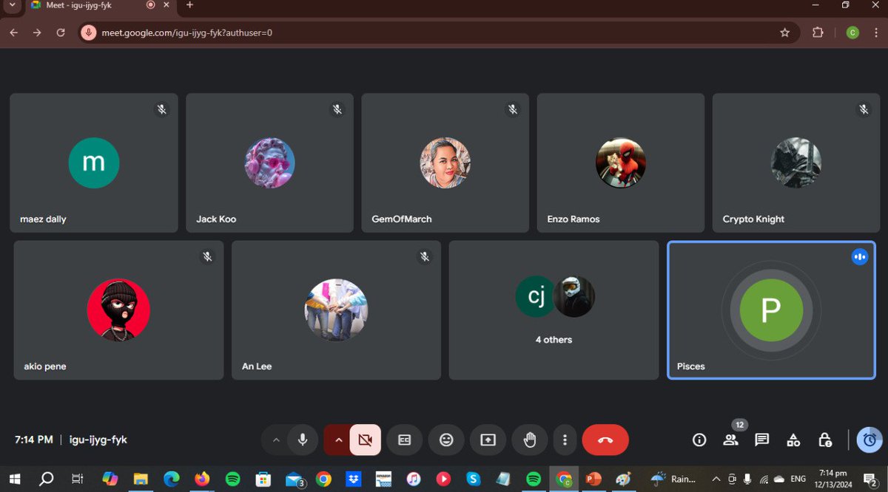Click akio pene's muted microphone icon
This screenshot has width=888, height=492.
208,257
